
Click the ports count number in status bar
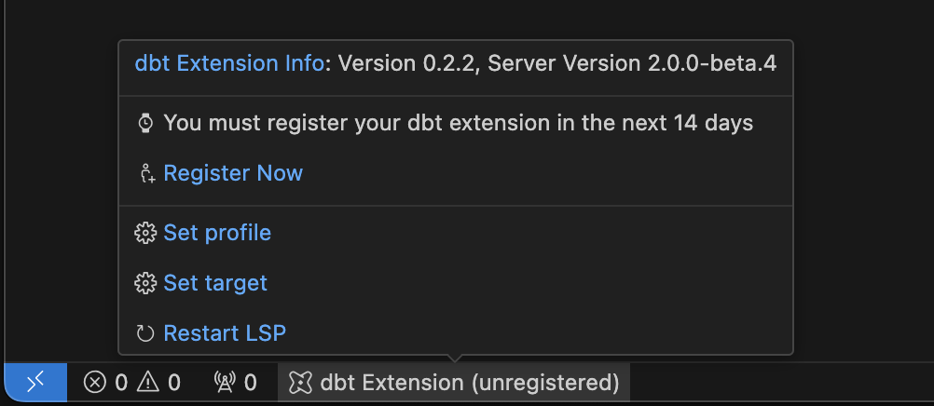[250, 382]
